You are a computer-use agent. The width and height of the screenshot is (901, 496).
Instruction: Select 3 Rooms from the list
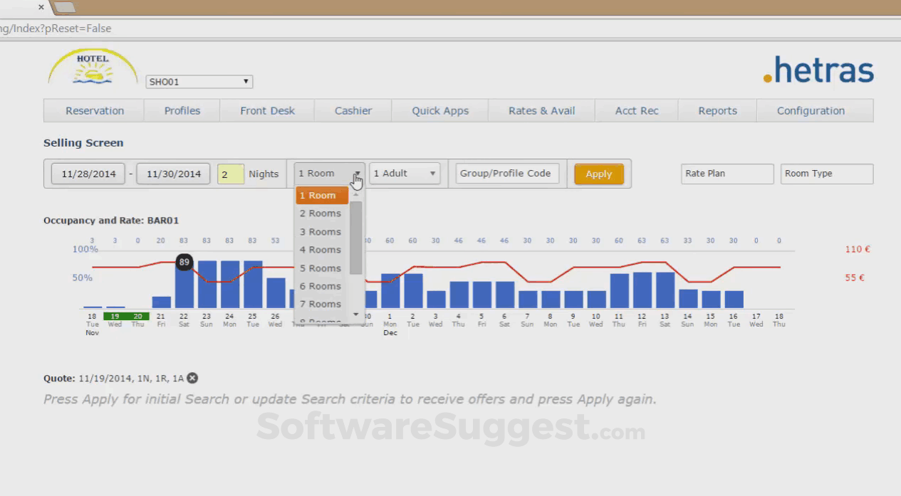pyautogui.click(x=321, y=232)
